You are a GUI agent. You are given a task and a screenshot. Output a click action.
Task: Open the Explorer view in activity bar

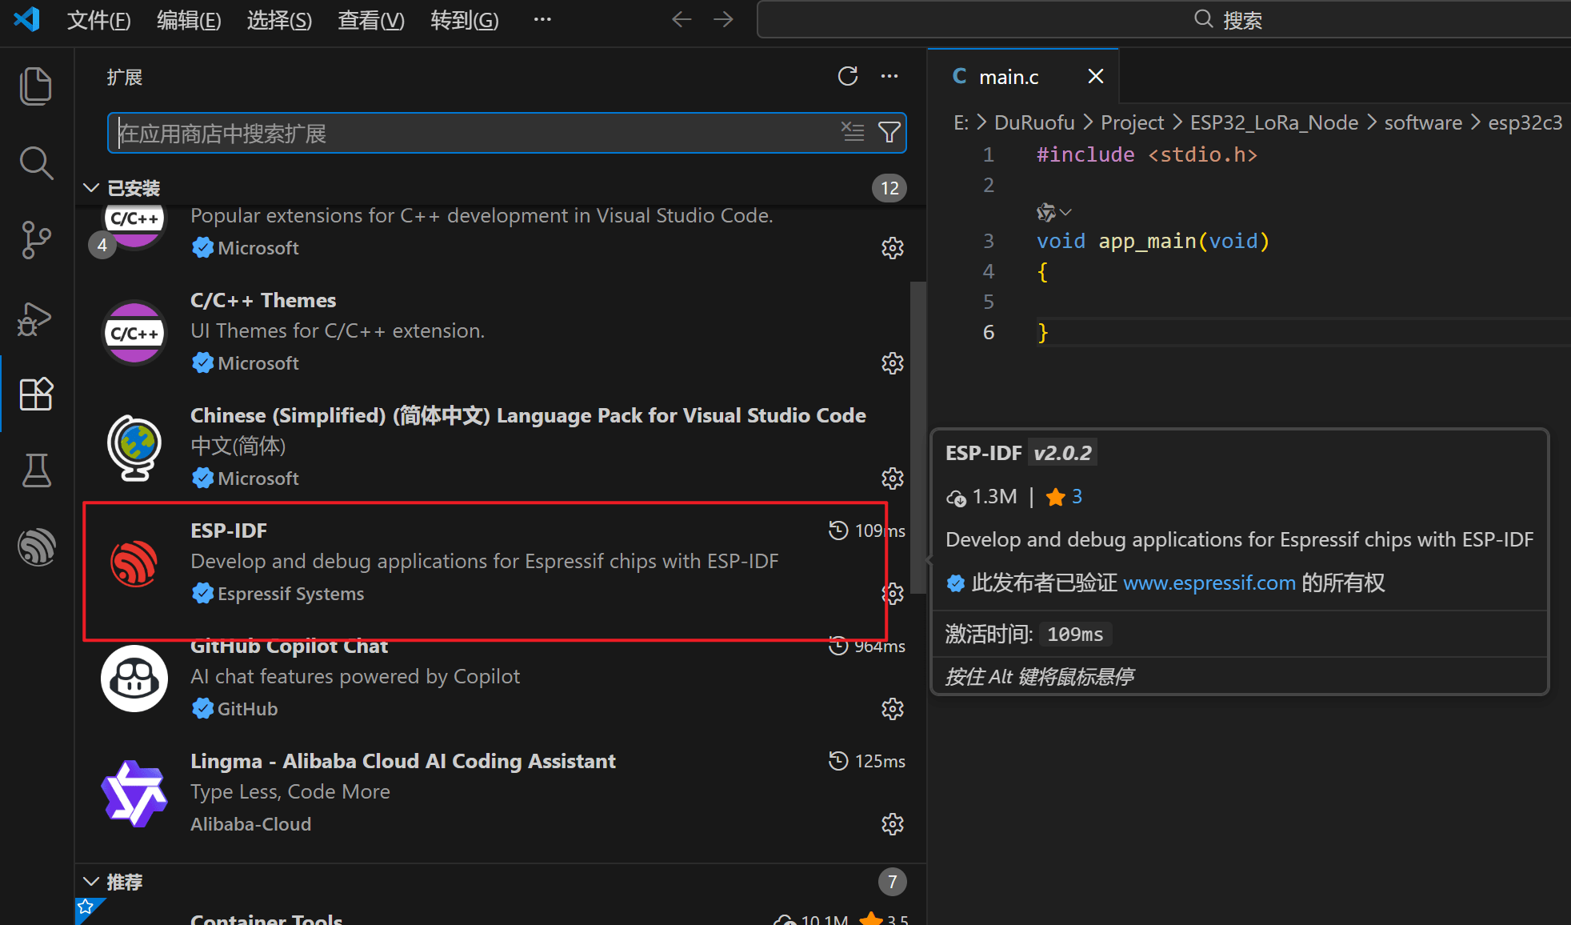(x=36, y=86)
